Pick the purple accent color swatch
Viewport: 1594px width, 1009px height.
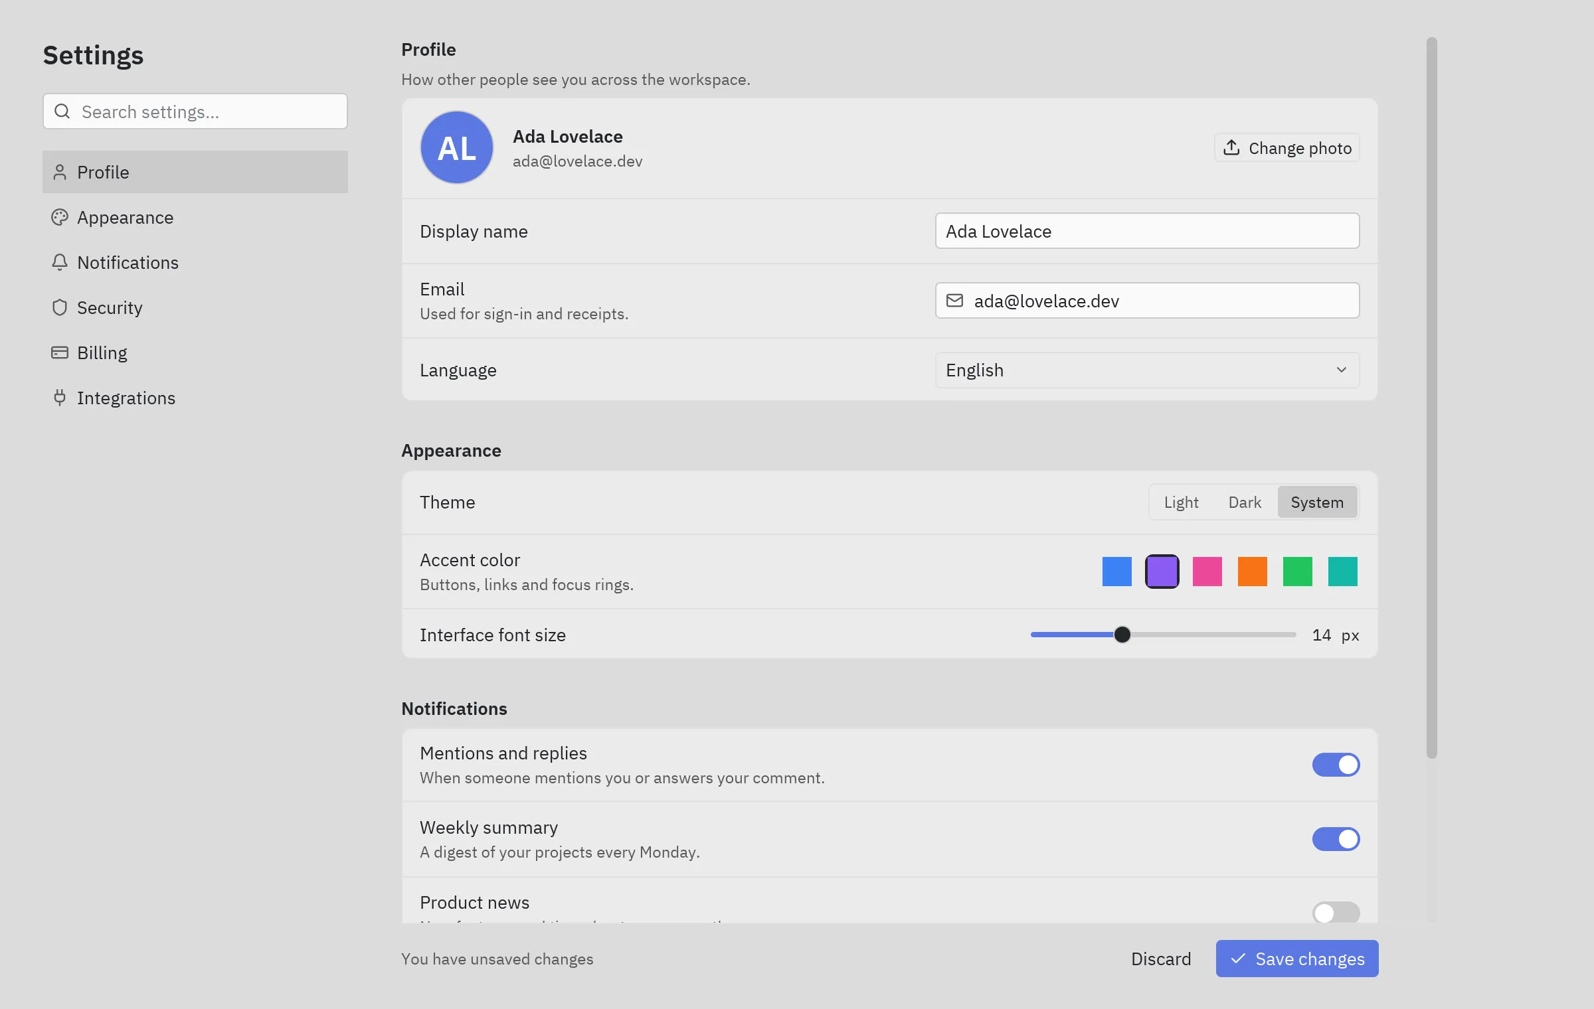[x=1162, y=572]
